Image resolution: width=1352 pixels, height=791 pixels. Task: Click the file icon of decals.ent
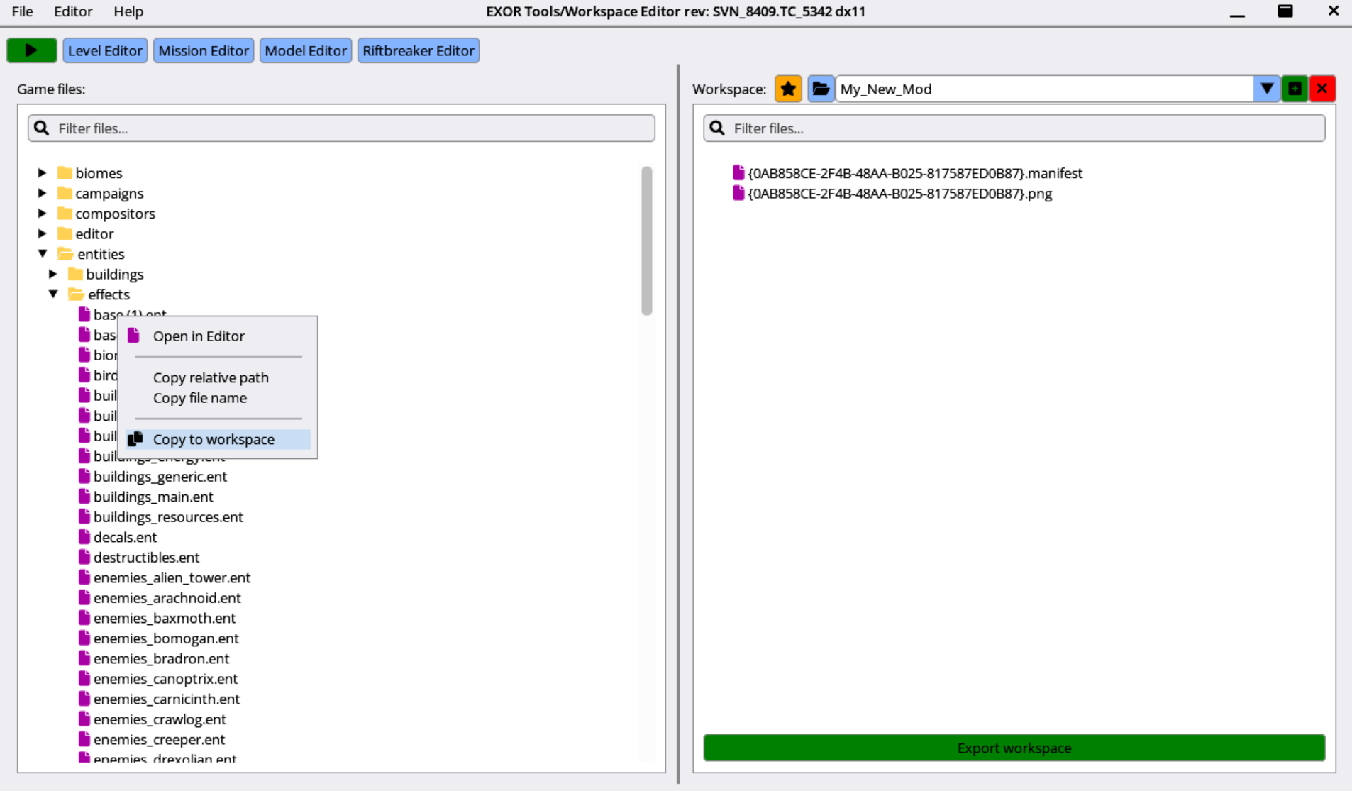84,536
